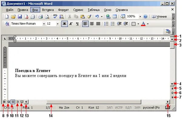Click Select Browse Object round button

(x=172, y=93)
